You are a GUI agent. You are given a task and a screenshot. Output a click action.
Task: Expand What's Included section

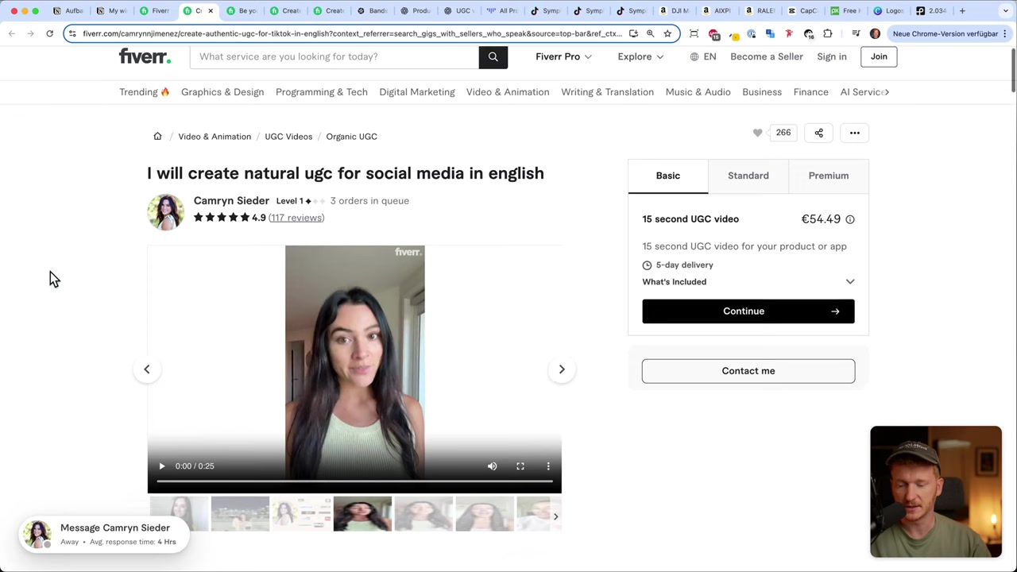(748, 282)
